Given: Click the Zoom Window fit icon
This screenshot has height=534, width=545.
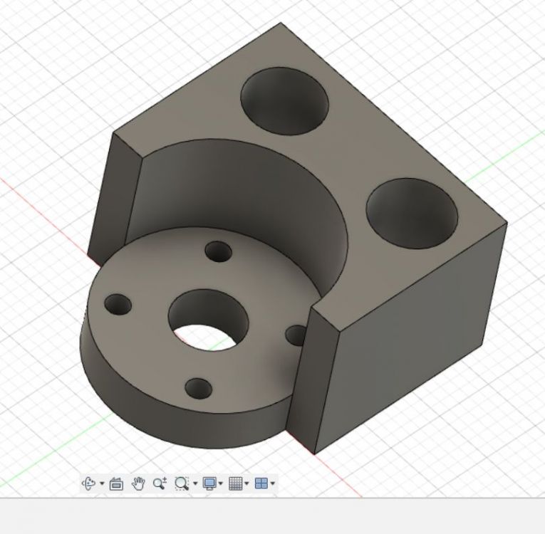Looking at the screenshot, I should 182,483.
